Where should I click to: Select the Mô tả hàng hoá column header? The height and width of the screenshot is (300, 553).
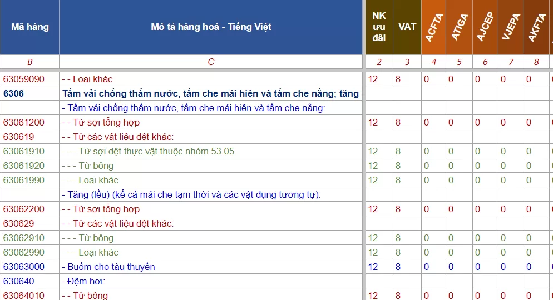pyautogui.click(x=211, y=27)
